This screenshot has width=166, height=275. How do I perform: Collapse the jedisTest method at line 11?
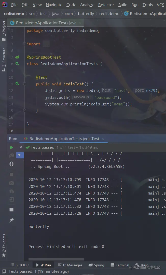point(24,84)
